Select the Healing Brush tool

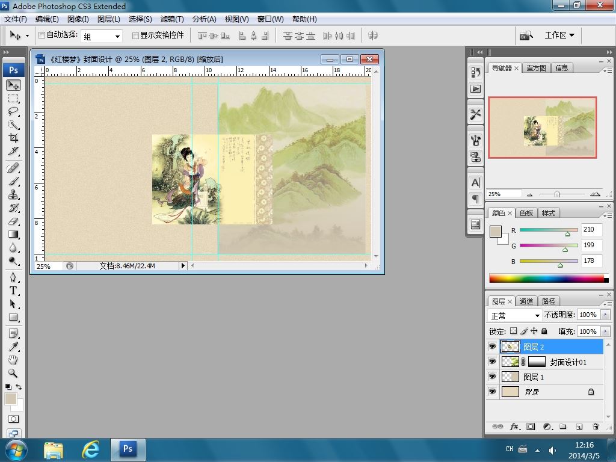(x=13, y=168)
